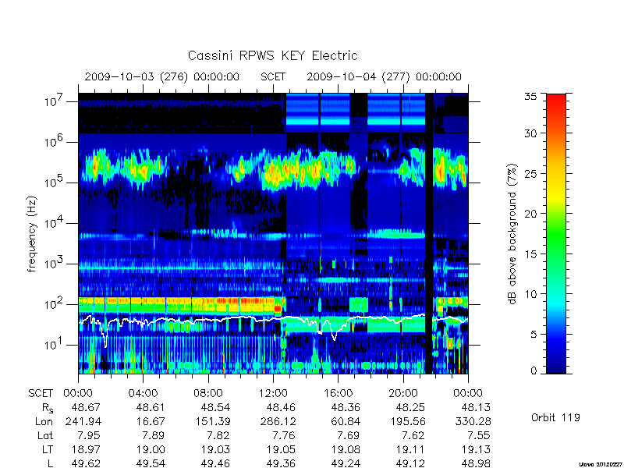Click the 'Lon' row header
The height and width of the screenshot is (468, 624).
pos(44,421)
